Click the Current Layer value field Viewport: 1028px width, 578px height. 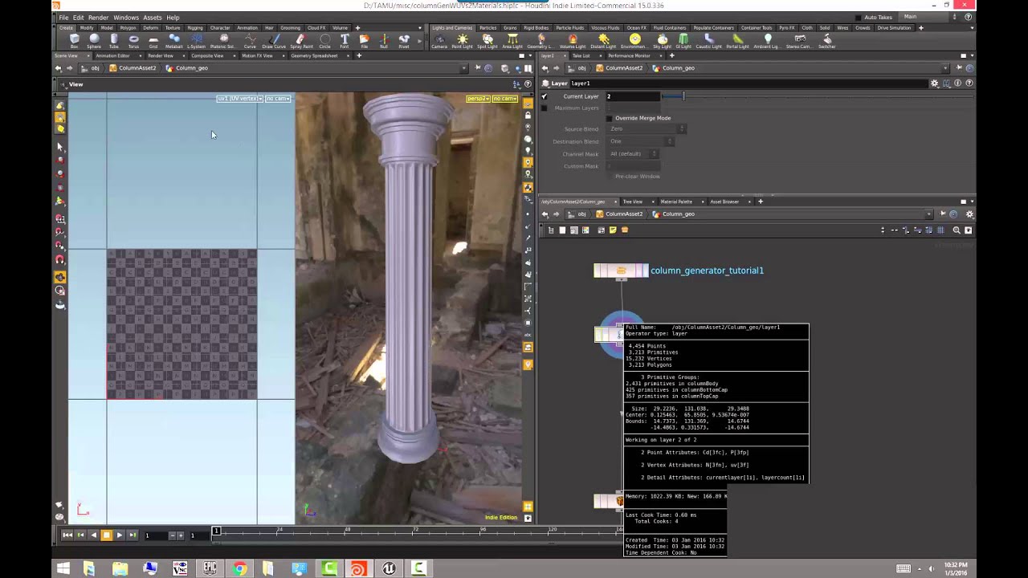click(x=632, y=96)
